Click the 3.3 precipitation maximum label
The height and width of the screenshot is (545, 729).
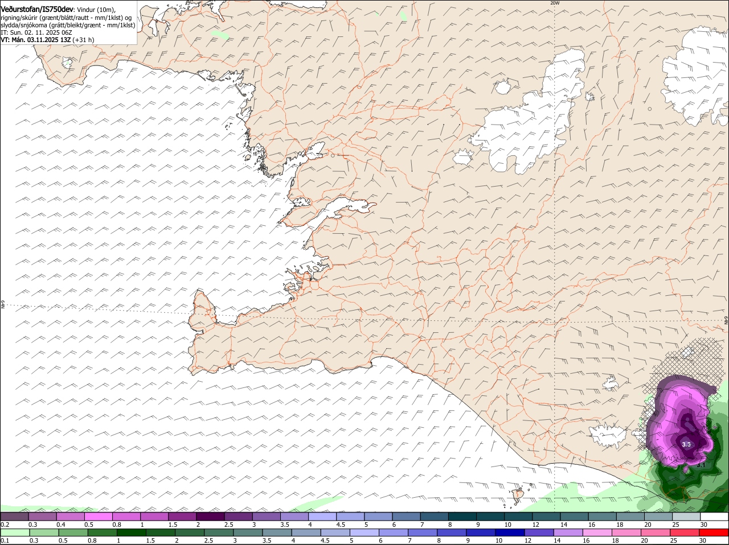click(x=686, y=444)
